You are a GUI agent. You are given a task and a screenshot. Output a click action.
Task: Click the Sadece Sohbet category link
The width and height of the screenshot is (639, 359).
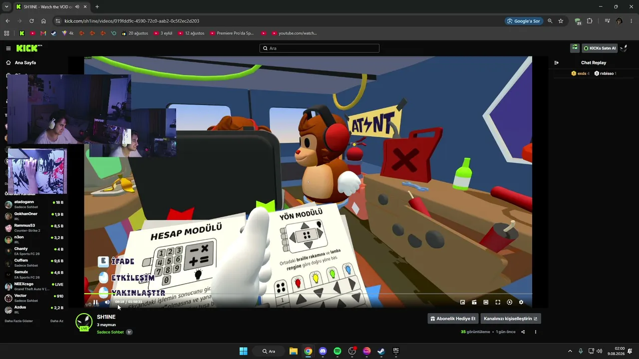110,332
